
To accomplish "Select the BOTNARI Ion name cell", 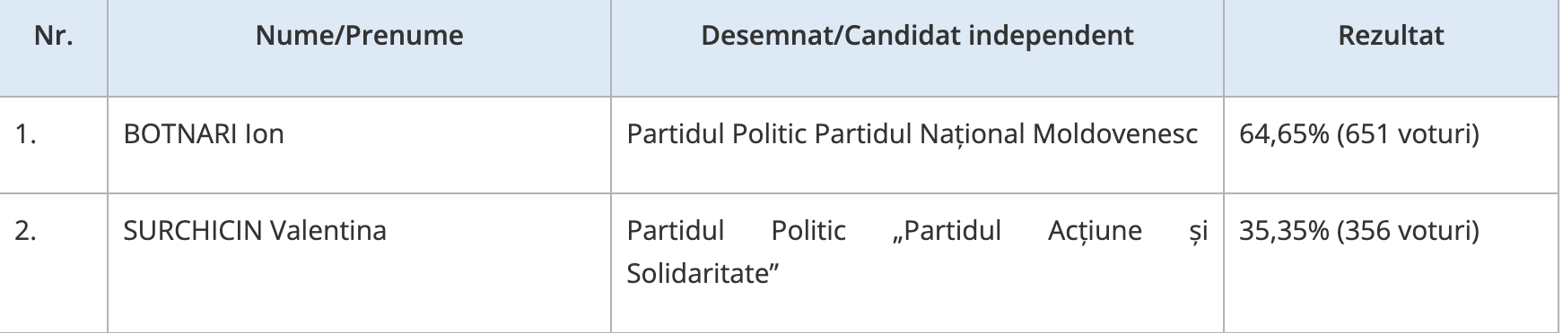I will (x=360, y=144).
